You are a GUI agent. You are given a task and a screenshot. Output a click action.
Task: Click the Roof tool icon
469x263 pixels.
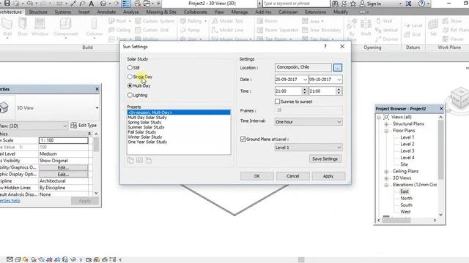click(112, 21)
